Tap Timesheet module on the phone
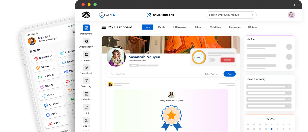 pyautogui.click(x=47, y=76)
